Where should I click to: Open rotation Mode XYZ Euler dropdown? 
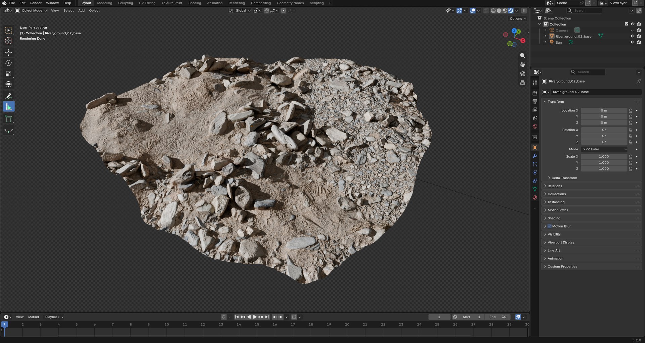pyautogui.click(x=604, y=149)
